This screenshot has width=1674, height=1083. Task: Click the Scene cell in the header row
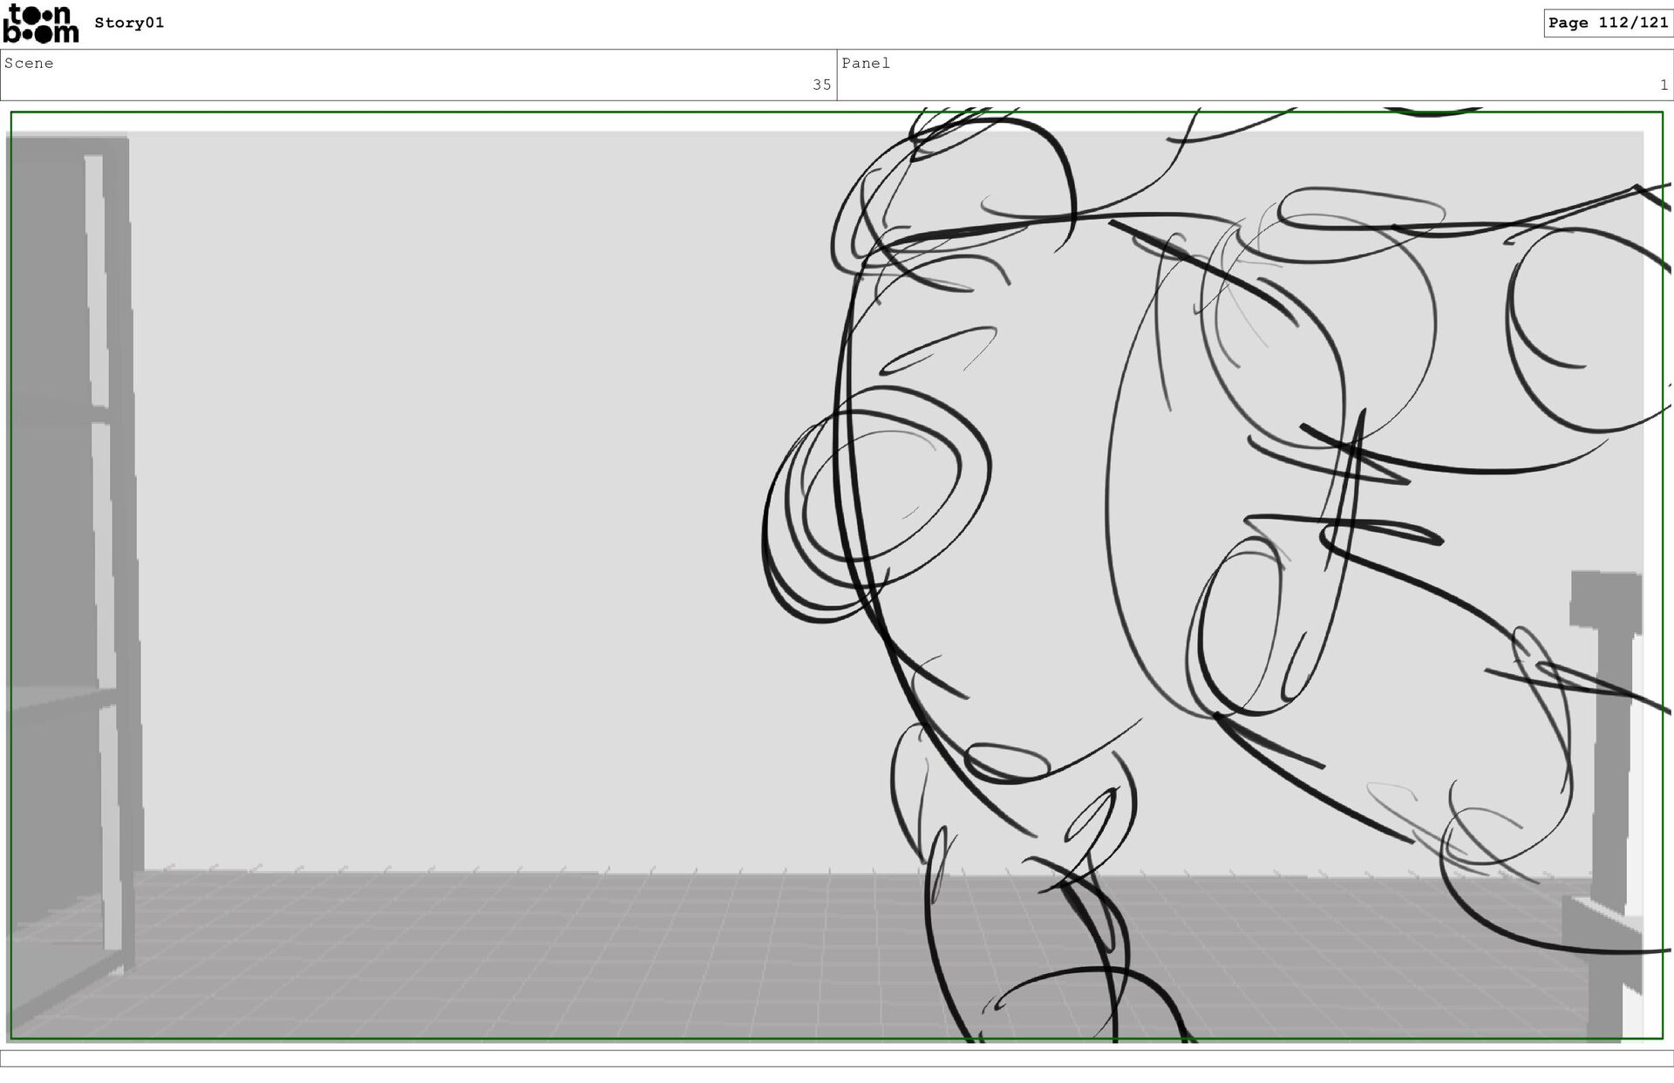[x=418, y=75]
